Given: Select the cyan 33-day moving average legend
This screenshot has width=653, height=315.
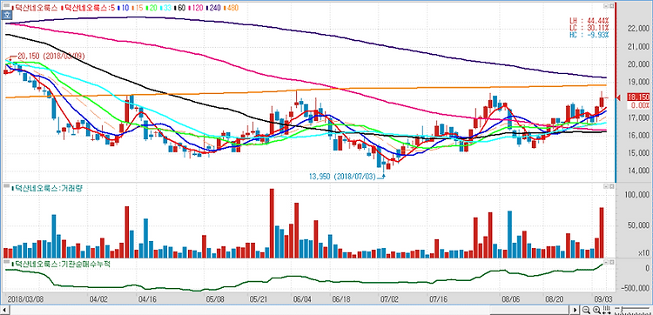Looking at the screenshot, I should [x=165, y=8].
